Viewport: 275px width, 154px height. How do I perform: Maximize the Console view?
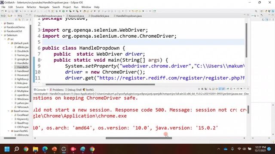[248, 89]
